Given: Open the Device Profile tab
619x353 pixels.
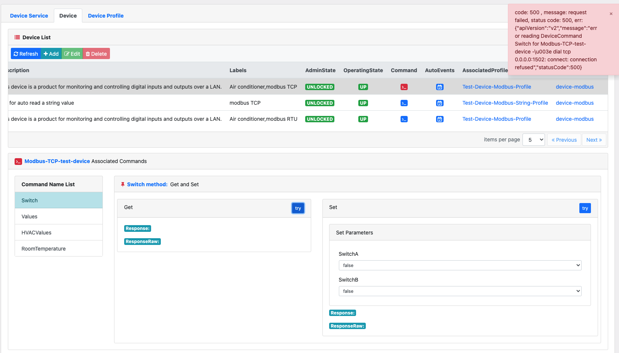Looking at the screenshot, I should (106, 16).
